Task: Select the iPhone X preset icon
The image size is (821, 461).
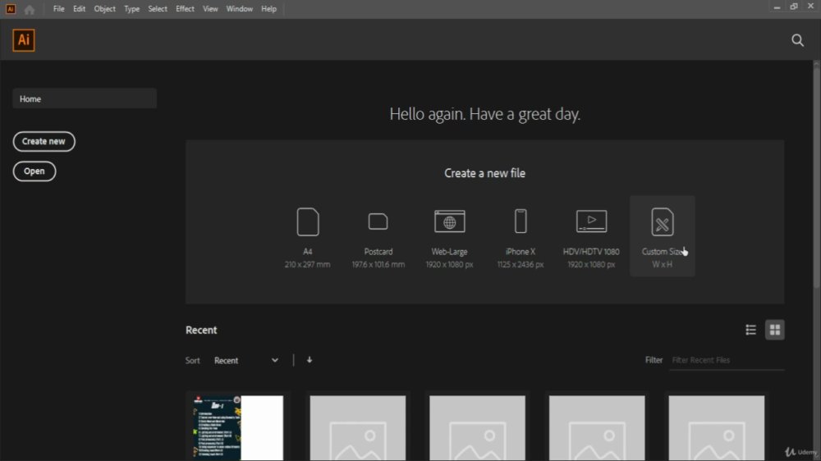Action: (x=521, y=221)
